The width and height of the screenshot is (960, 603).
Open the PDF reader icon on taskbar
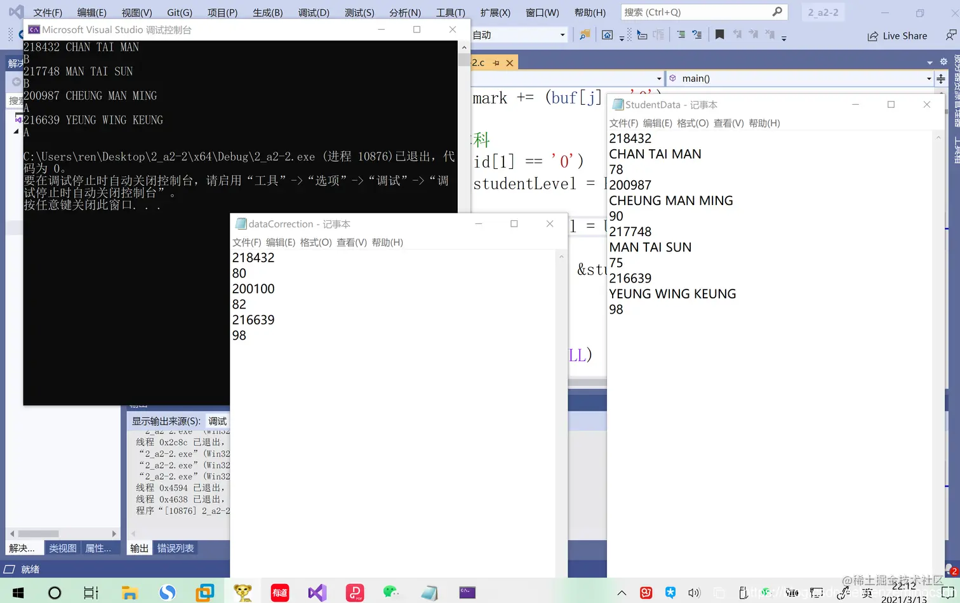coord(354,593)
